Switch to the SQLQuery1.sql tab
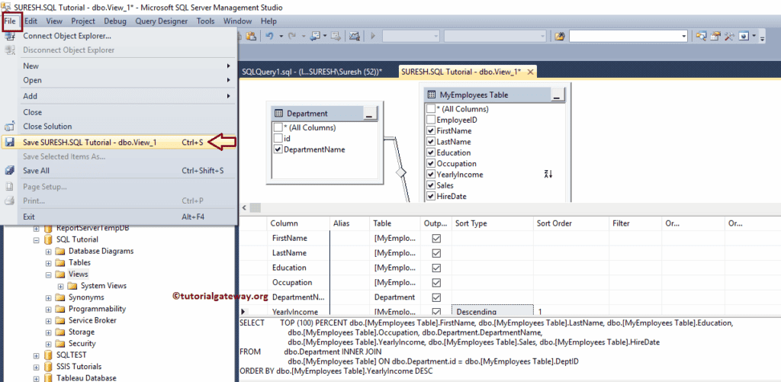 [x=312, y=72]
